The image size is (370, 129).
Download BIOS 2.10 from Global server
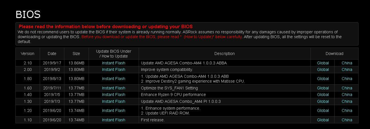tap(323, 63)
